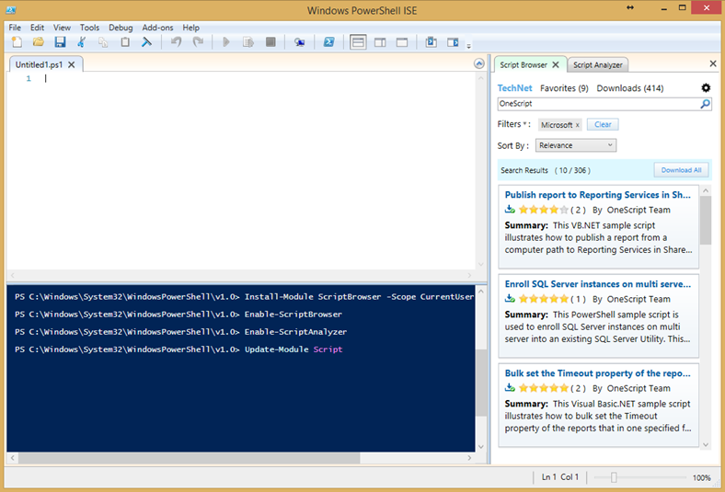Switch to the Script Analyzer tab
Image resolution: width=725 pixels, height=492 pixels.
[x=598, y=65]
